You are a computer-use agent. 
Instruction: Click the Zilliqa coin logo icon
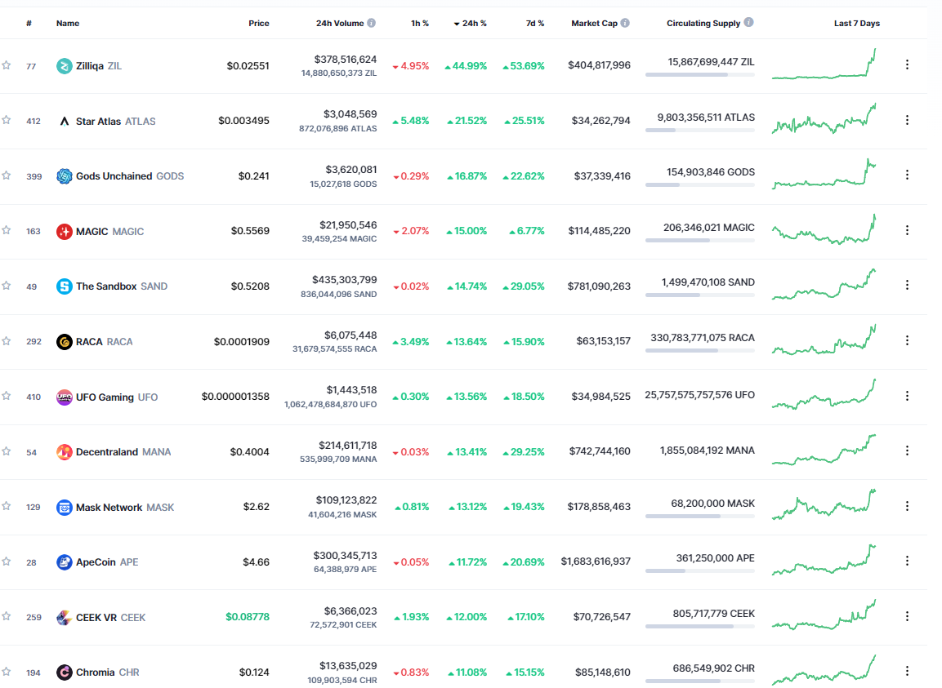[x=64, y=66]
